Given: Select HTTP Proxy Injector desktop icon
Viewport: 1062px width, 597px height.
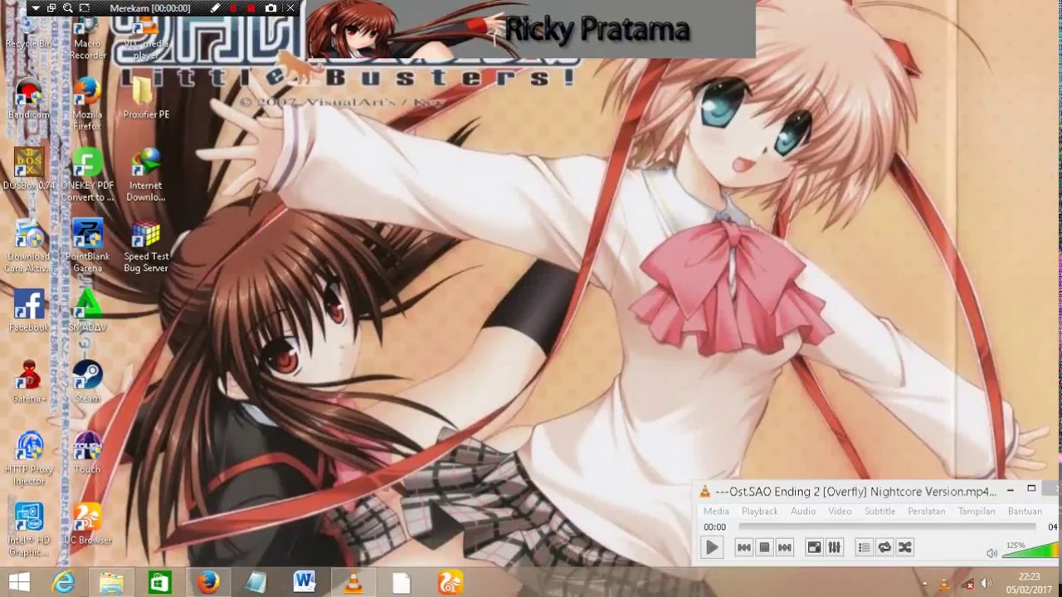Looking at the screenshot, I should point(29,459).
